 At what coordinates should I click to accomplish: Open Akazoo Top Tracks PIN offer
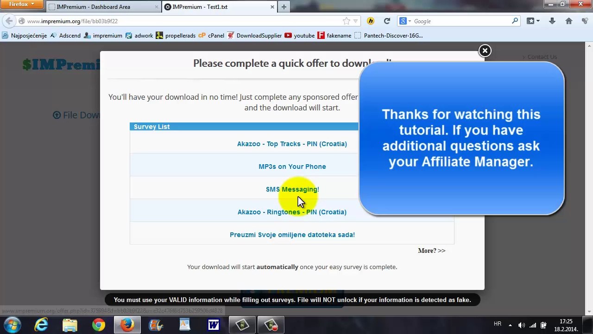292,144
